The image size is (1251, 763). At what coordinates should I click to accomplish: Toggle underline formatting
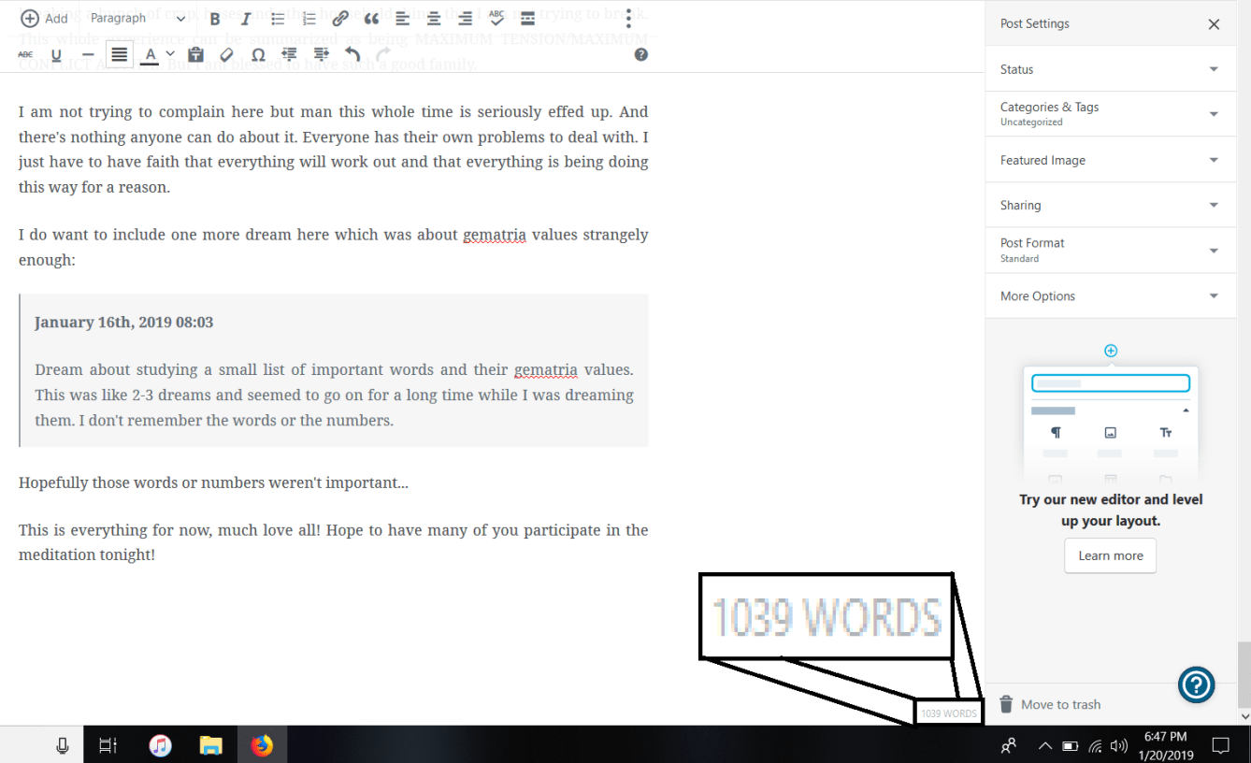coord(56,55)
